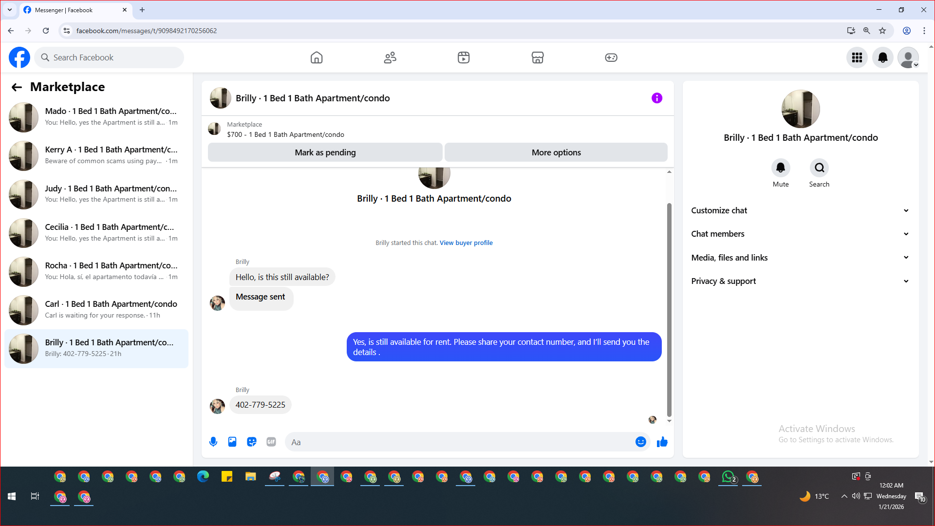Send a voice clip with the microphone
This screenshot has width=935, height=526.
[x=213, y=442]
